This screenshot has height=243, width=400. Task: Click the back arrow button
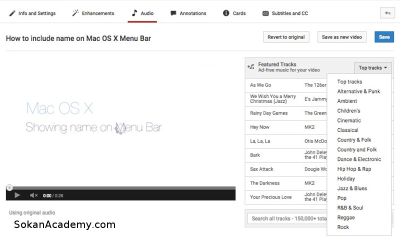[x=386, y=13]
